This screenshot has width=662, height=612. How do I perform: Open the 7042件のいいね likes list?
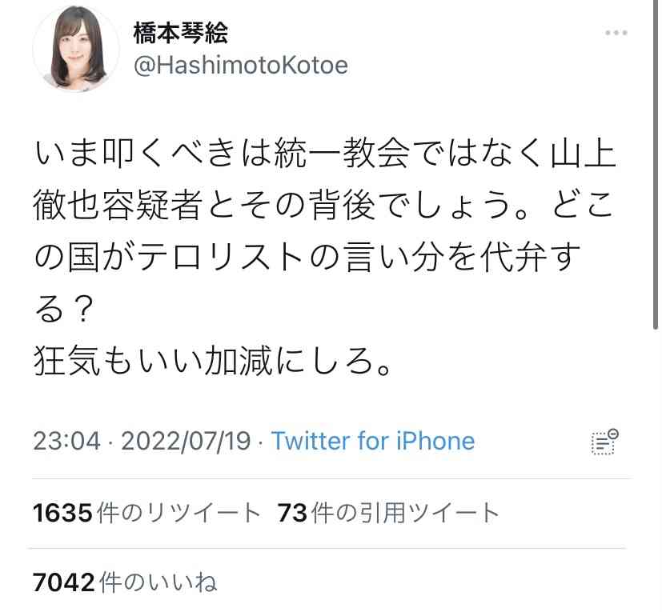[x=125, y=582]
